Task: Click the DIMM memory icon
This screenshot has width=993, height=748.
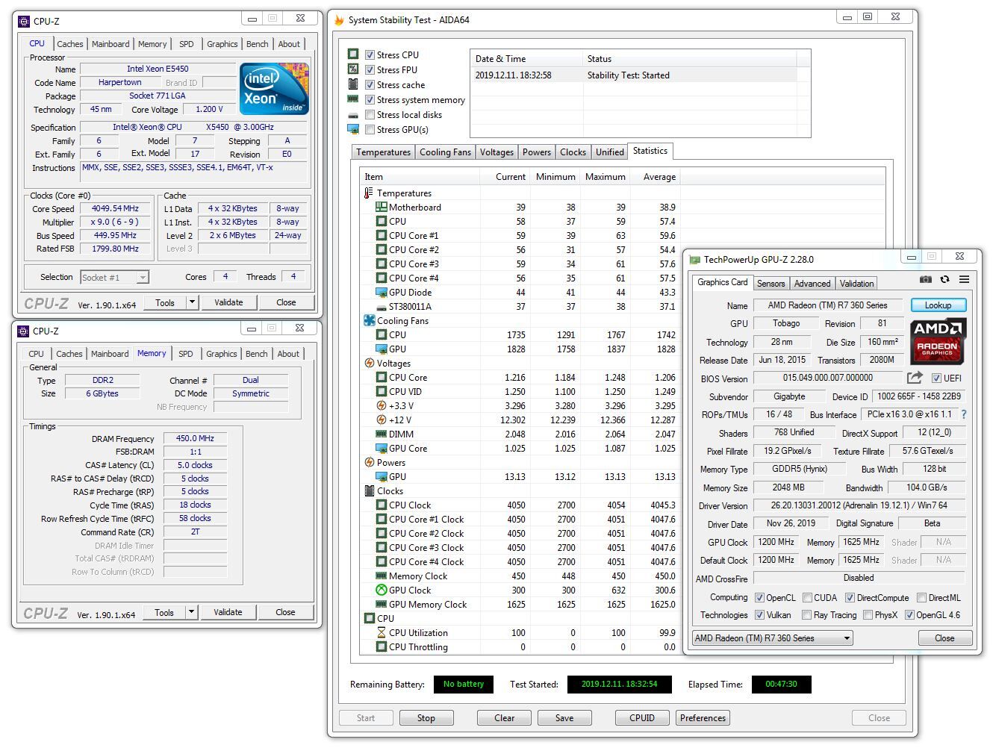Action: click(x=381, y=434)
